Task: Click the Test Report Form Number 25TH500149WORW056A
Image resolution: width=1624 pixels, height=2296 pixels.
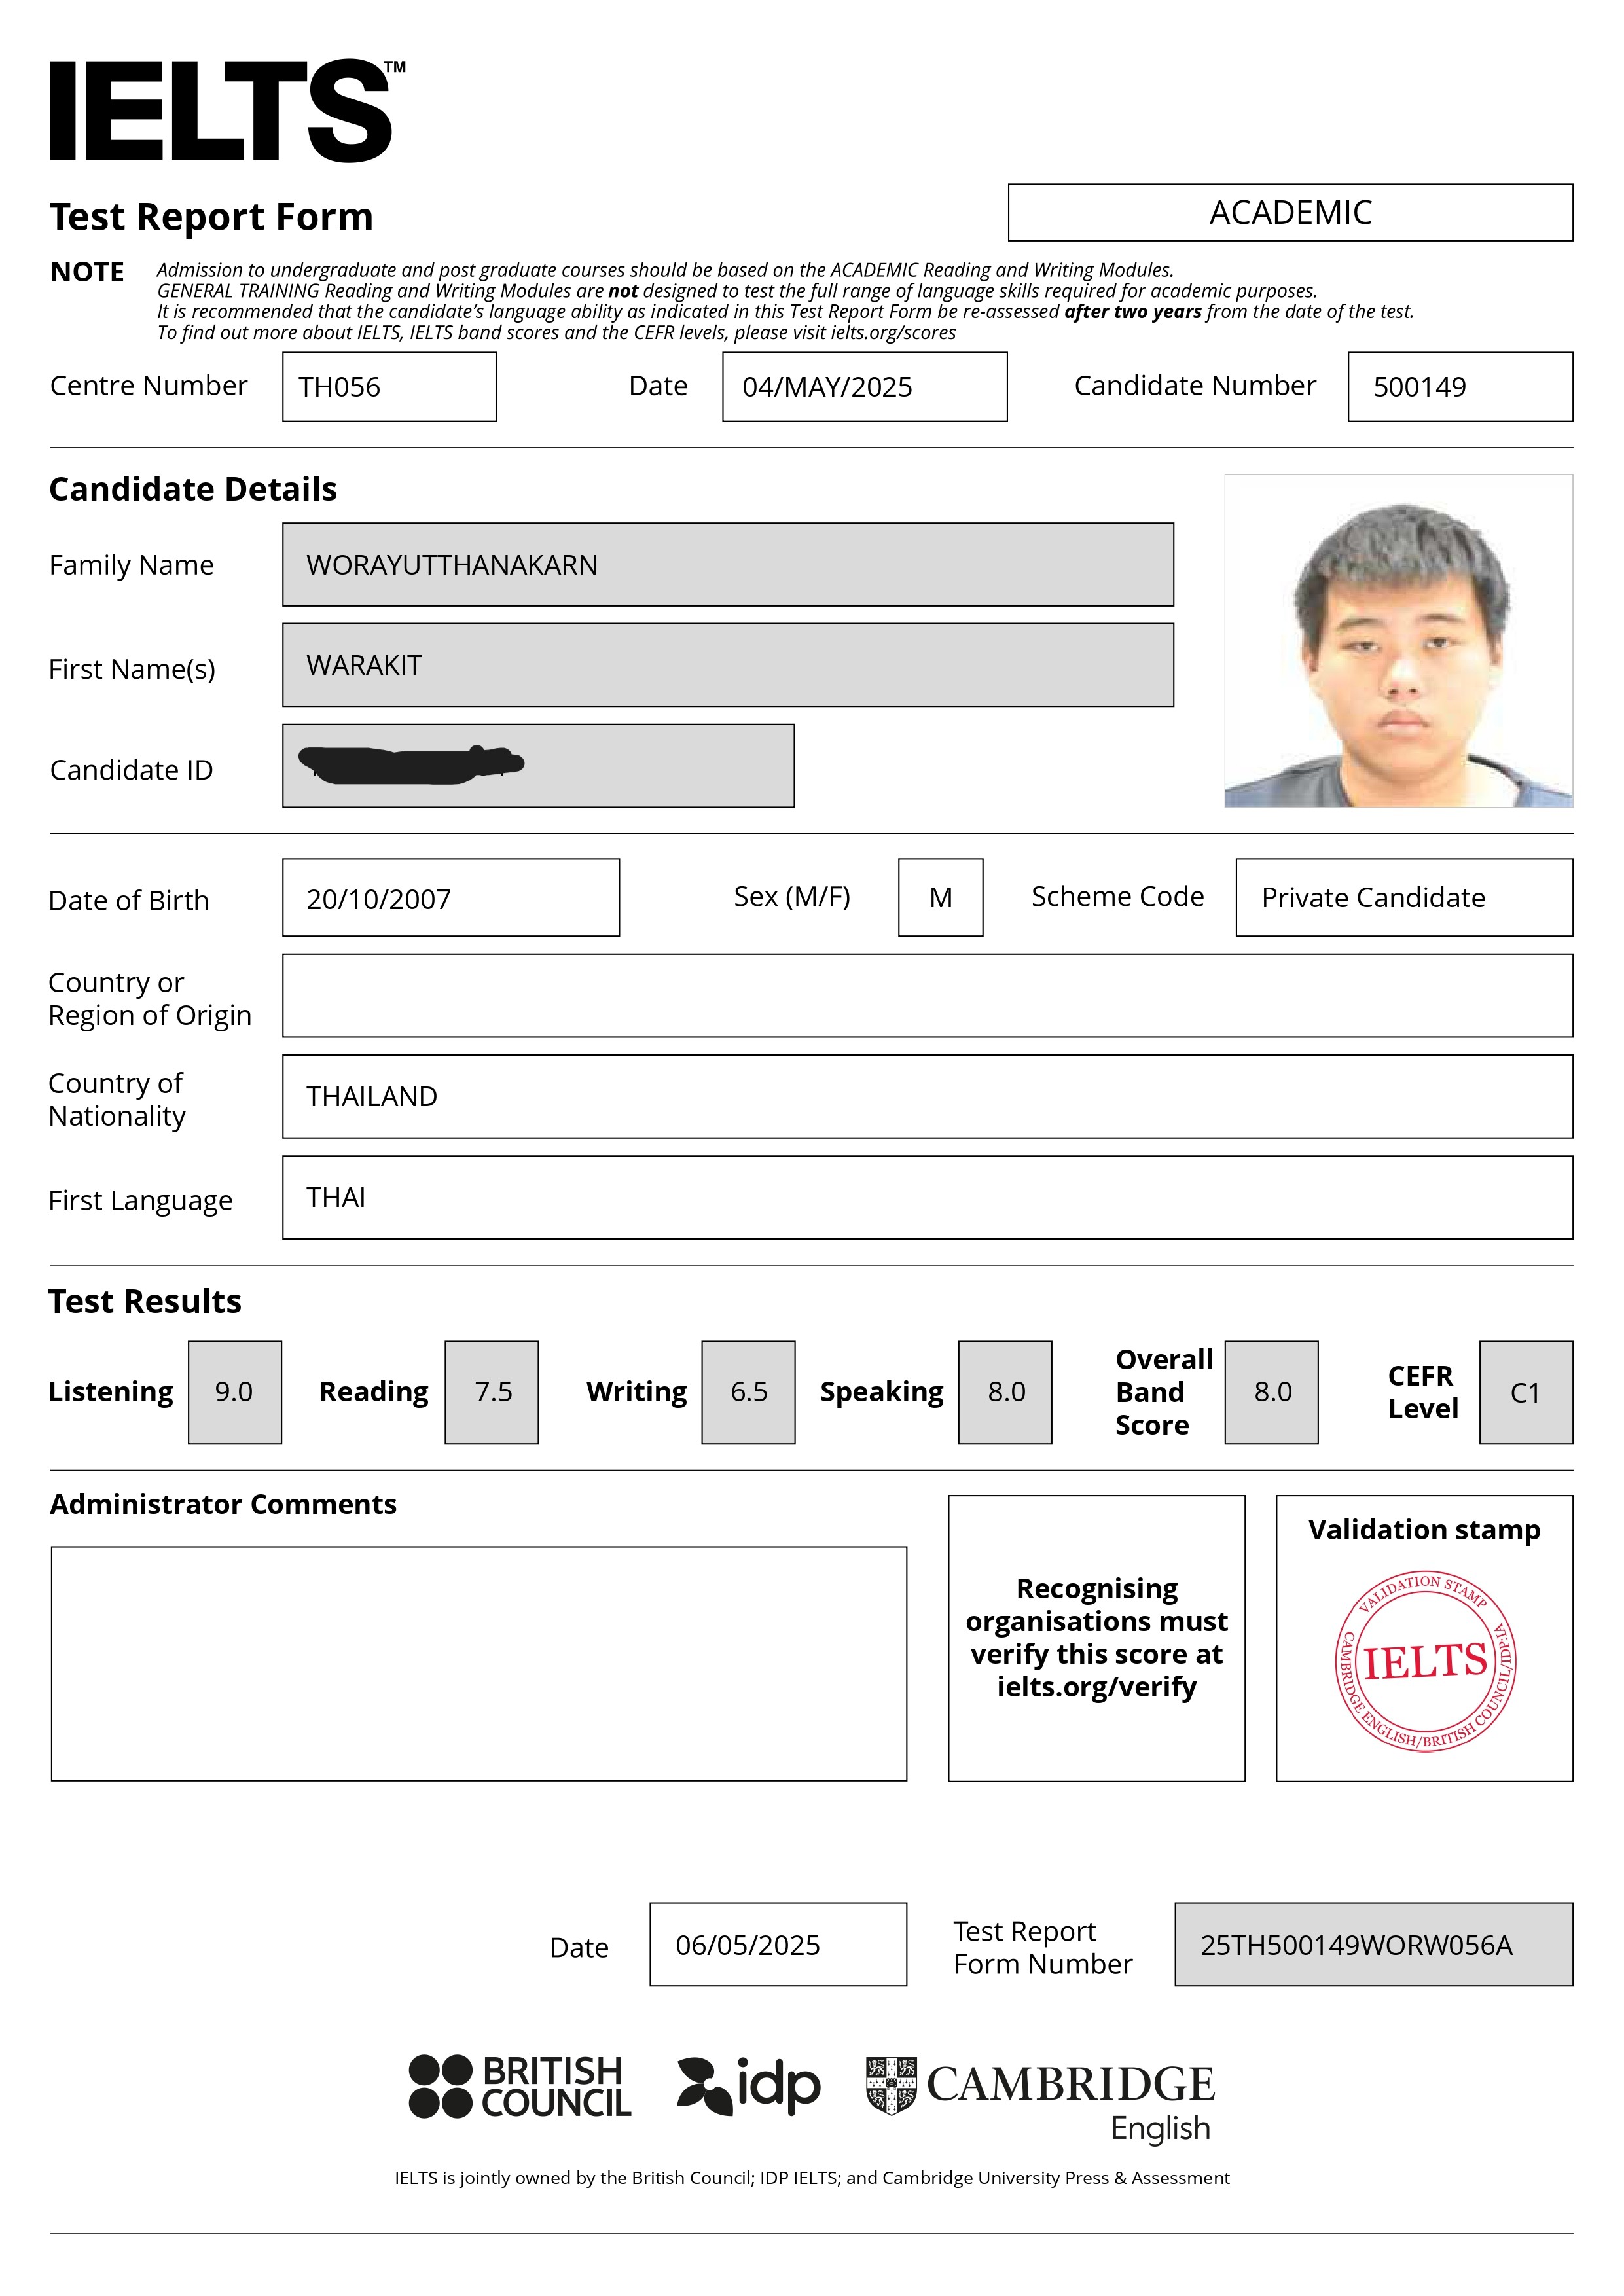Action: point(1374,1945)
